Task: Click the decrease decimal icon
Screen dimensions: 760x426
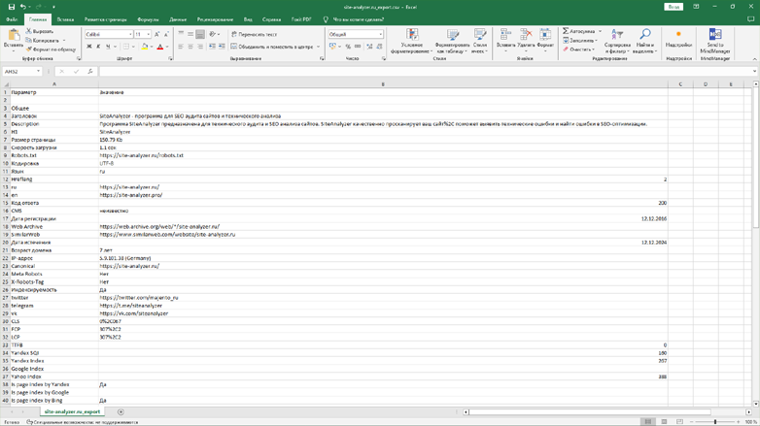Action: pos(380,47)
